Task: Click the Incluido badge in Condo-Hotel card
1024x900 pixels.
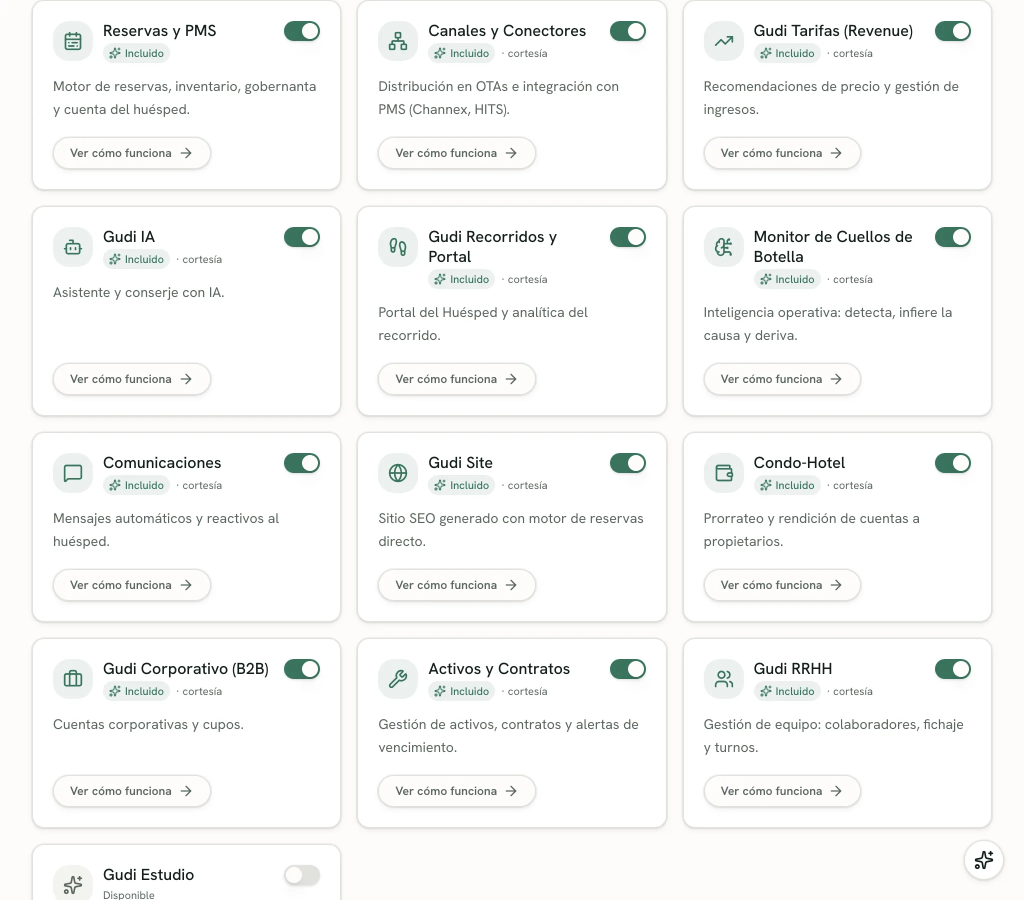Action: click(787, 485)
